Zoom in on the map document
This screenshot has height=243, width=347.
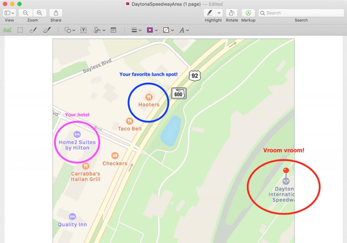pos(40,13)
